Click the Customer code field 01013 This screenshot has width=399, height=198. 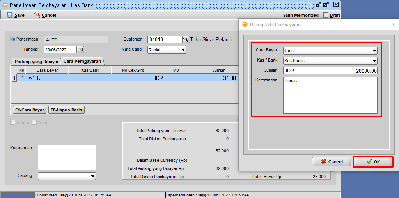coord(165,40)
